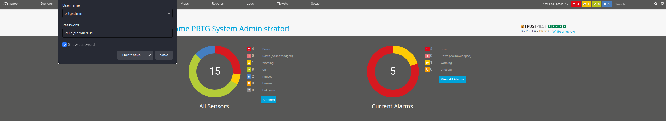The height and width of the screenshot is (121, 666).
Task: Click the logout power icon
Action: [x=662, y=4]
